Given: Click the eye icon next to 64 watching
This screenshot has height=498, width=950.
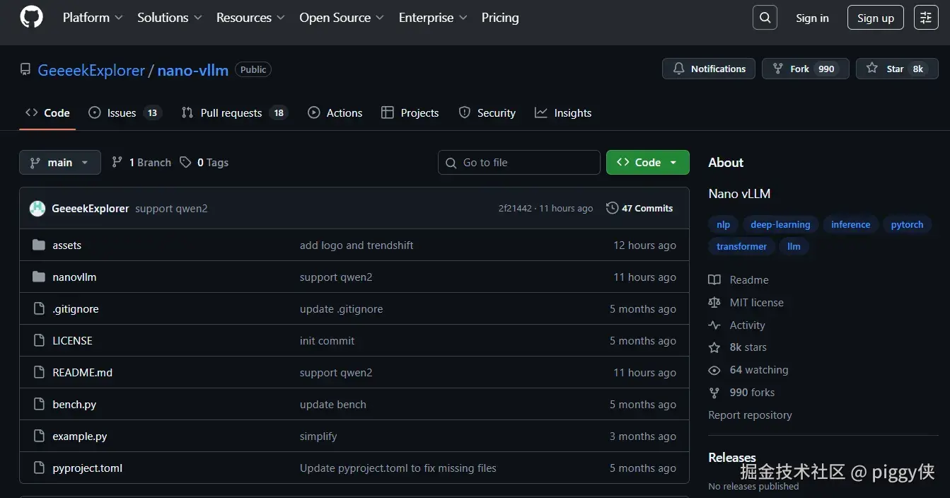Looking at the screenshot, I should [714, 370].
